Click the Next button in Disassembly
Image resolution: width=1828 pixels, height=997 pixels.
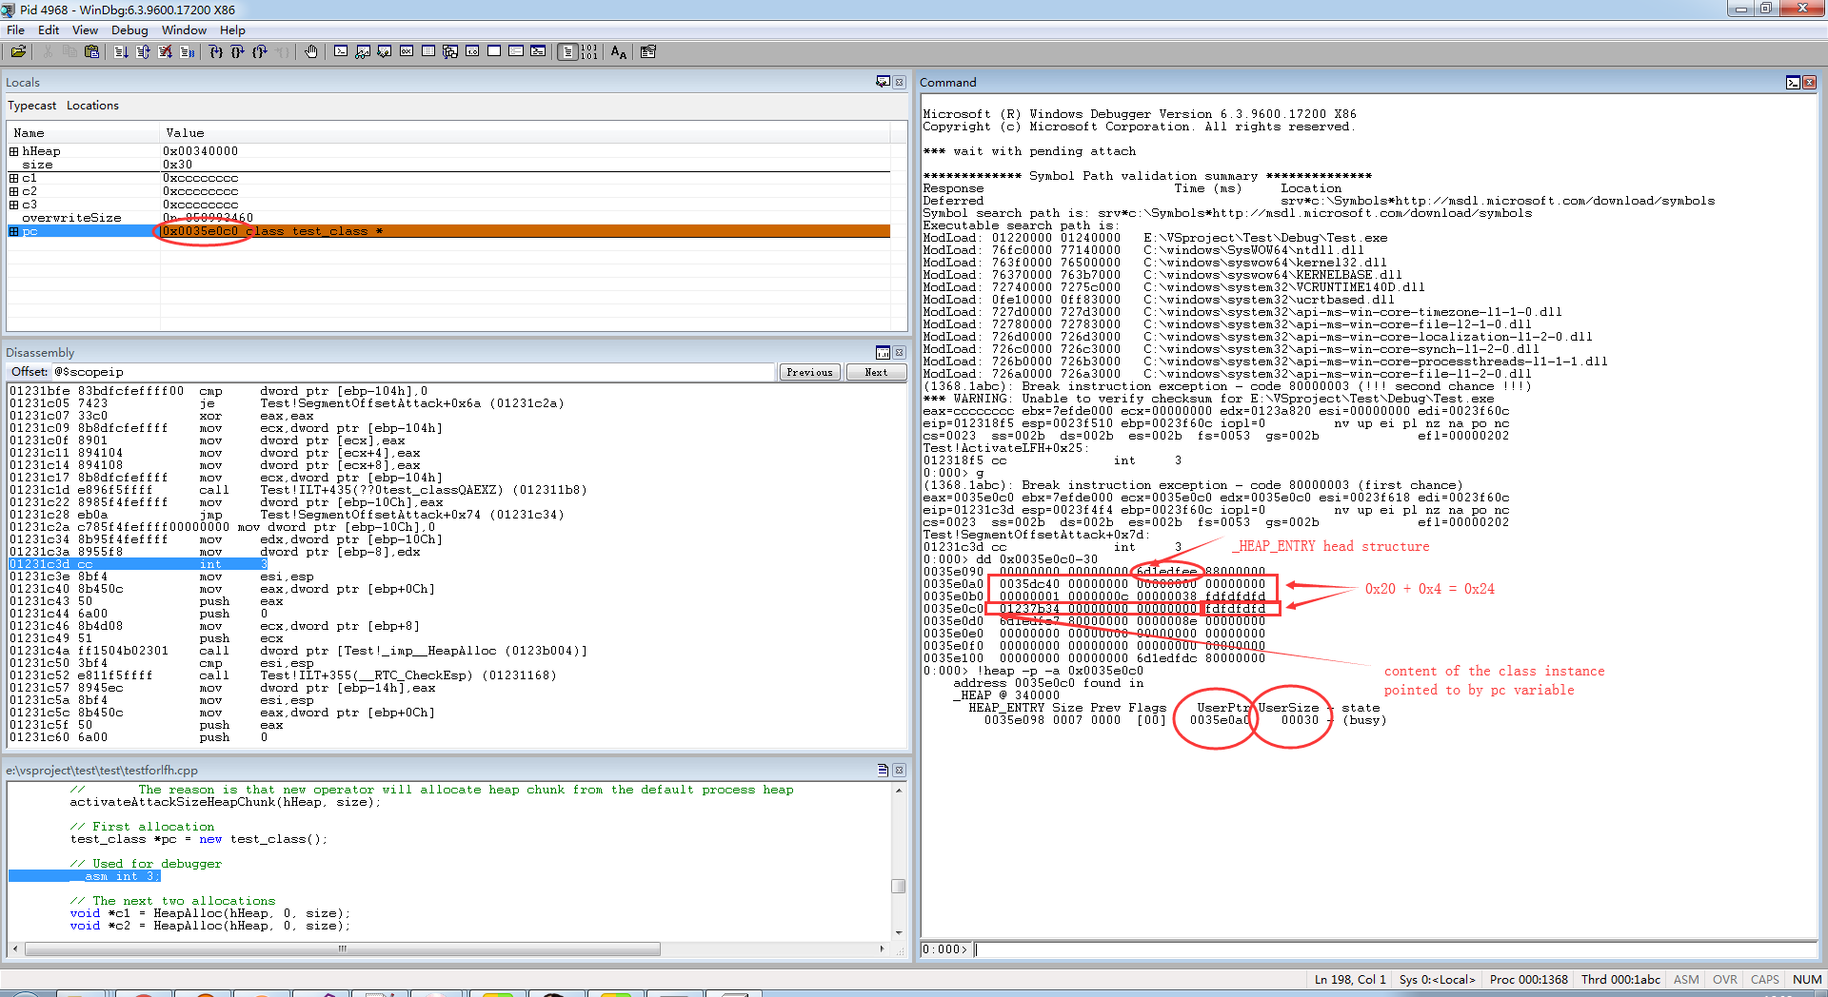pos(876,372)
